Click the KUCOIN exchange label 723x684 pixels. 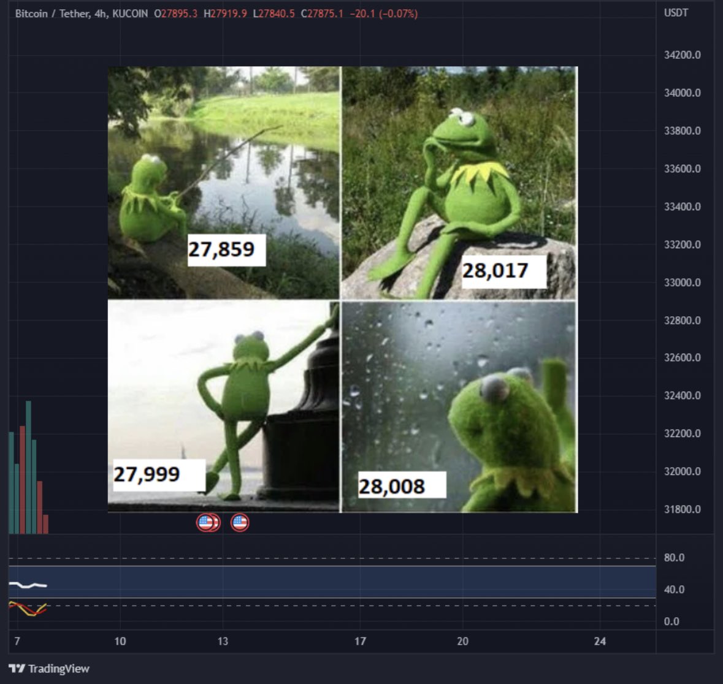tap(131, 14)
